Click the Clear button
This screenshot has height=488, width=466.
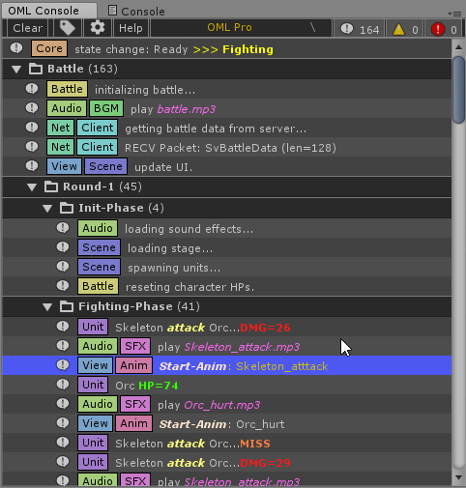(27, 28)
